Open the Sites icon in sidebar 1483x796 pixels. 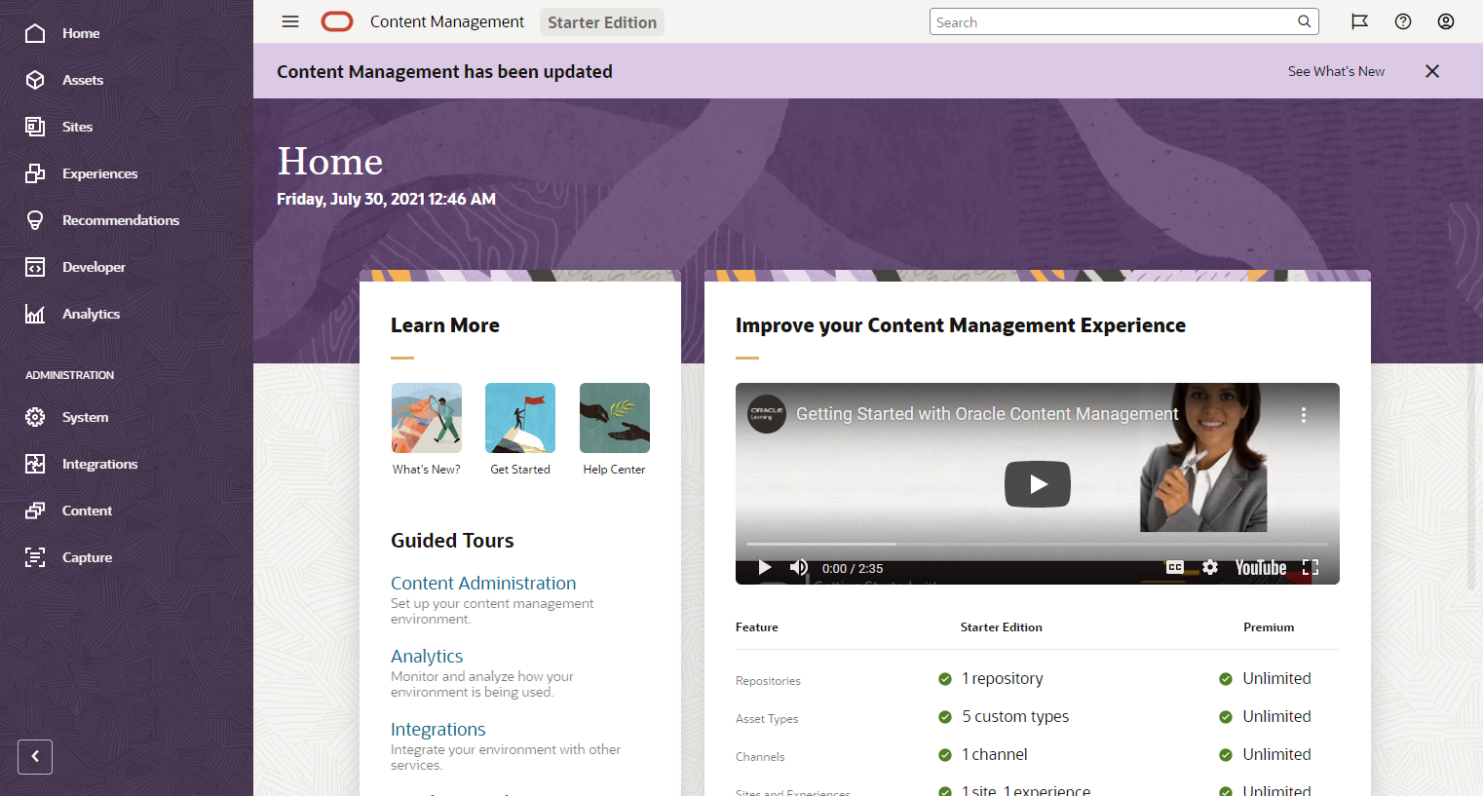(x=35, y=127)
